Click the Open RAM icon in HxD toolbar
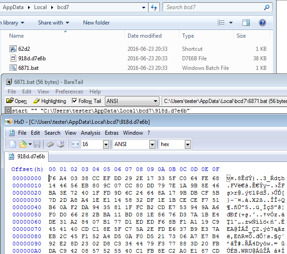287x254 pixels. pyautogui.click(x=49, y=144)
